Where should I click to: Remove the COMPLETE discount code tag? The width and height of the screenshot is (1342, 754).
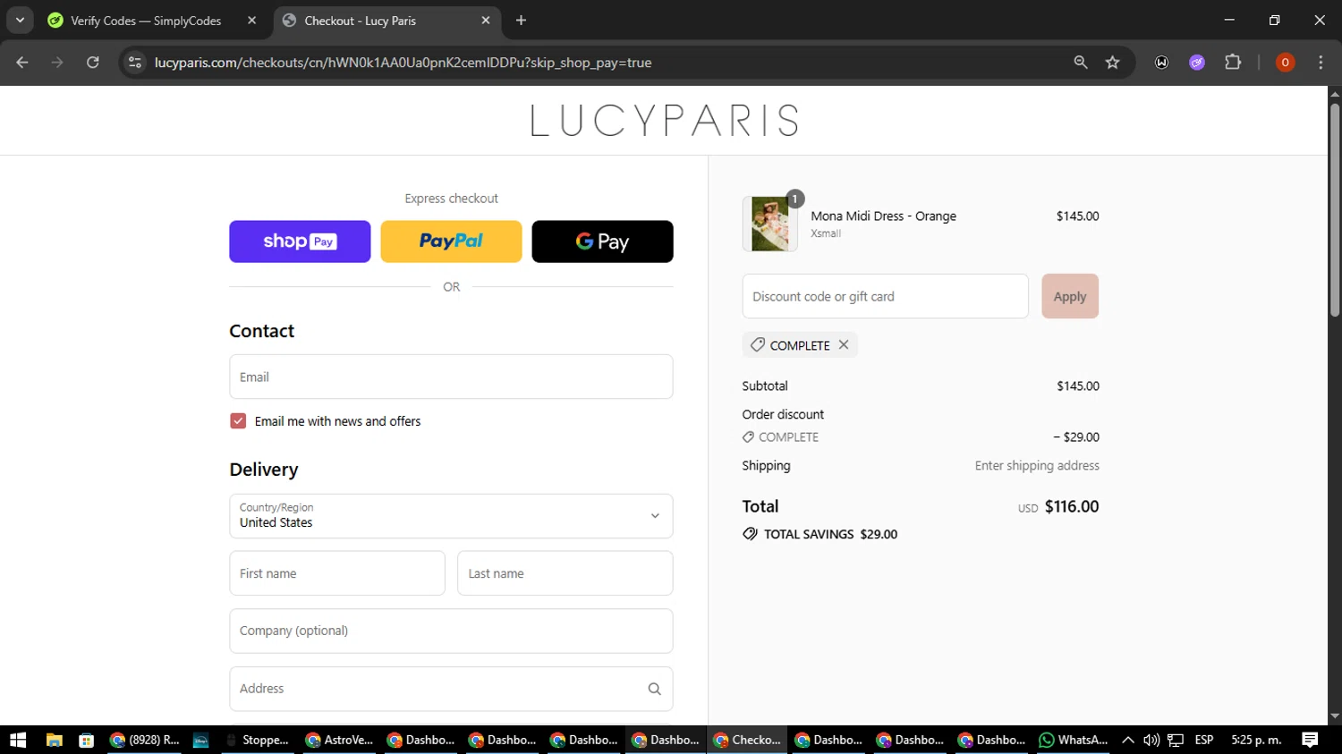point(844,344)
